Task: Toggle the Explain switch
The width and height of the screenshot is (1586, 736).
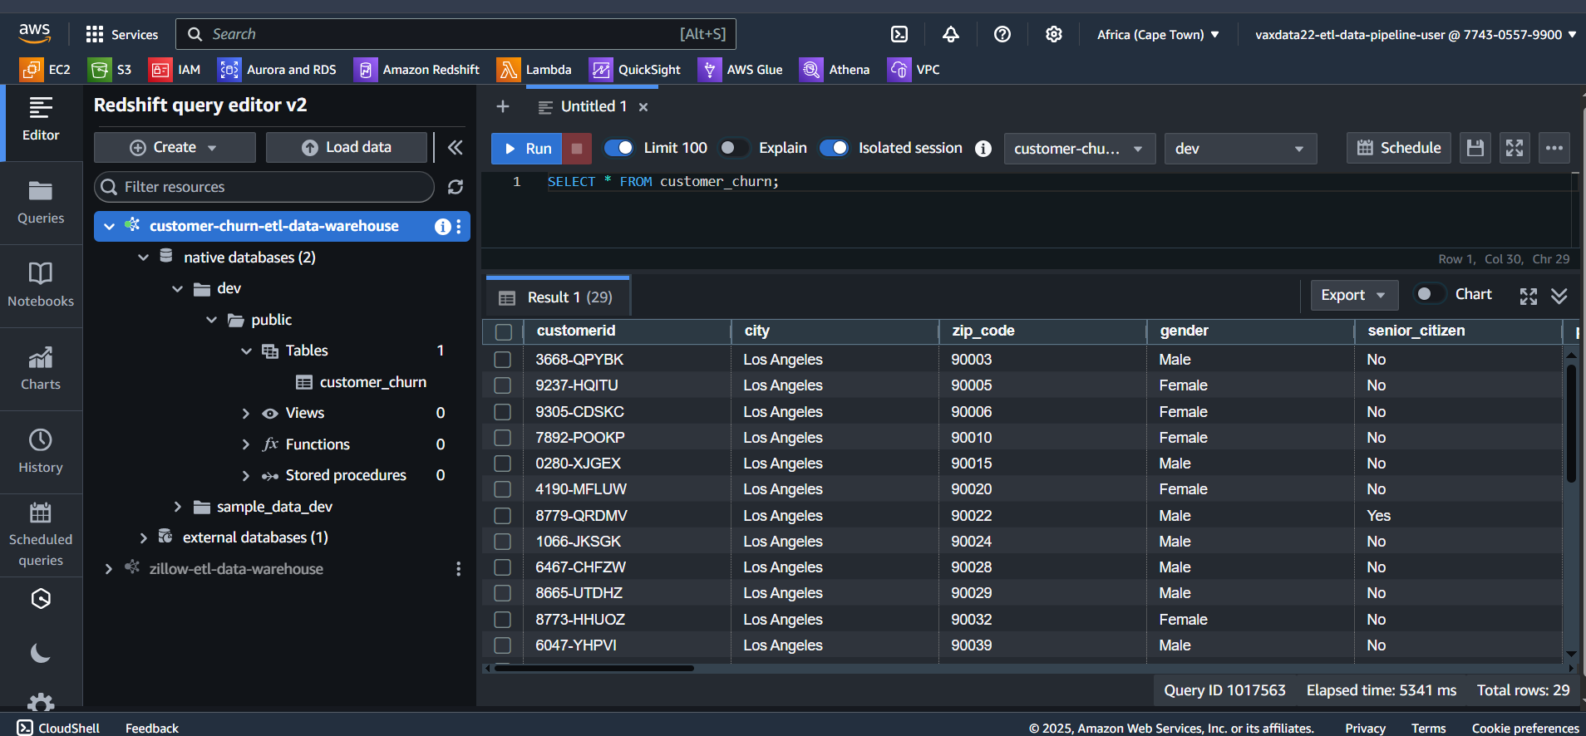Action: click(x=734, y=148)
